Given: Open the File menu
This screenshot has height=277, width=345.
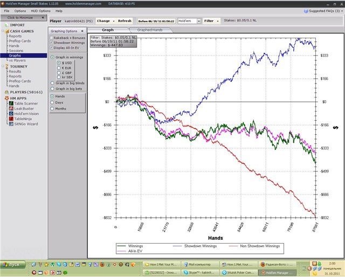Looking at the screenshot, I should point(6,11).
